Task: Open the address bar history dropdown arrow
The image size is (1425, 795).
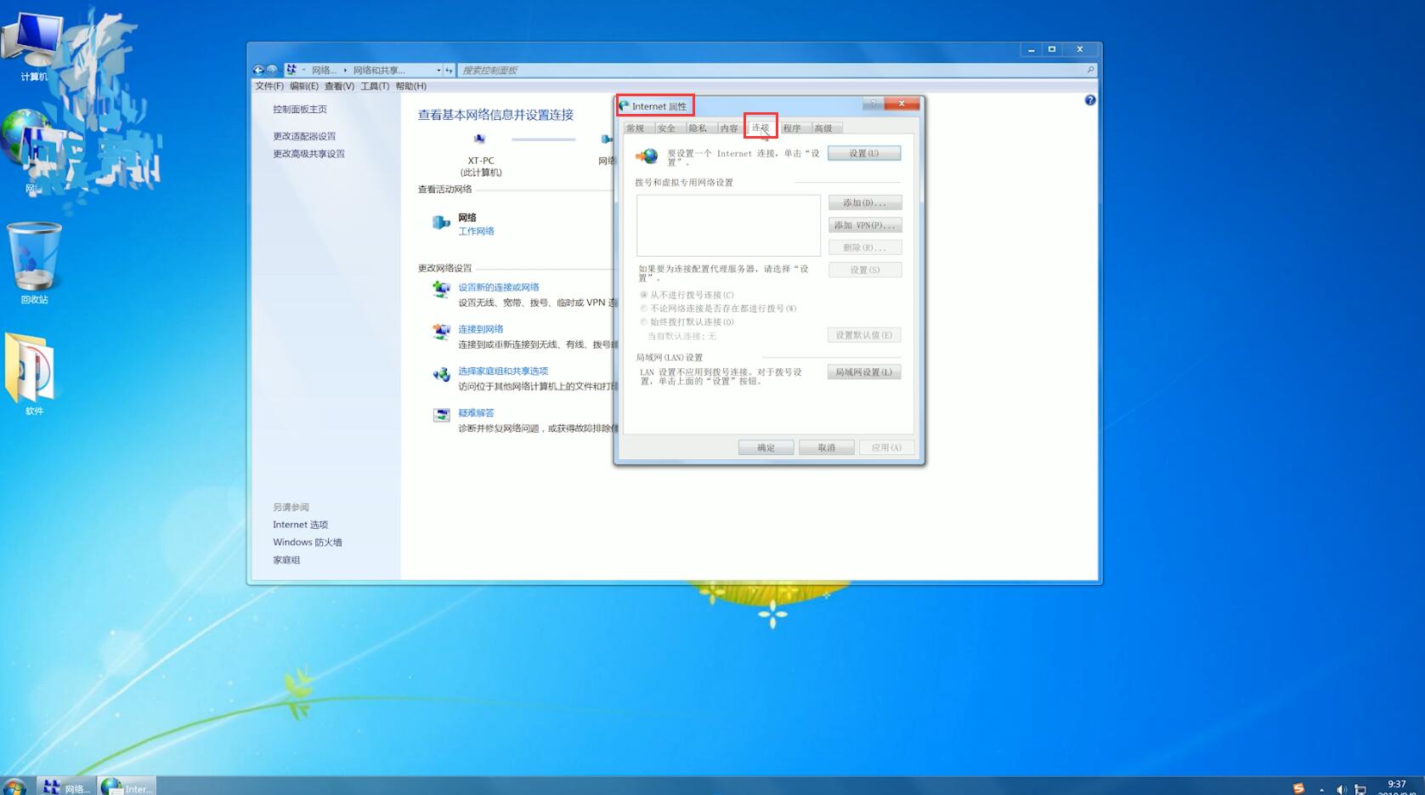Action: point(438,71)
